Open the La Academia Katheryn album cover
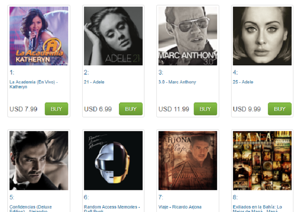 coord(39,36)
